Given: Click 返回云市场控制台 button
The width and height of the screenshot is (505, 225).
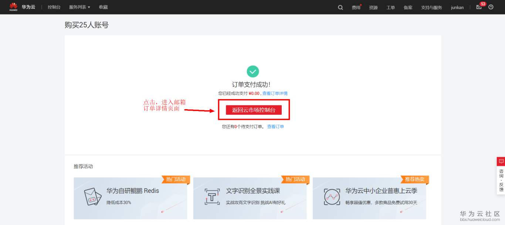Looking at the screenshot, I should [254, 110].
